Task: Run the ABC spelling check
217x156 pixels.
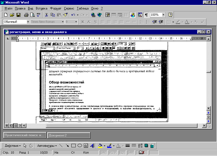Action: click(39, 15)
